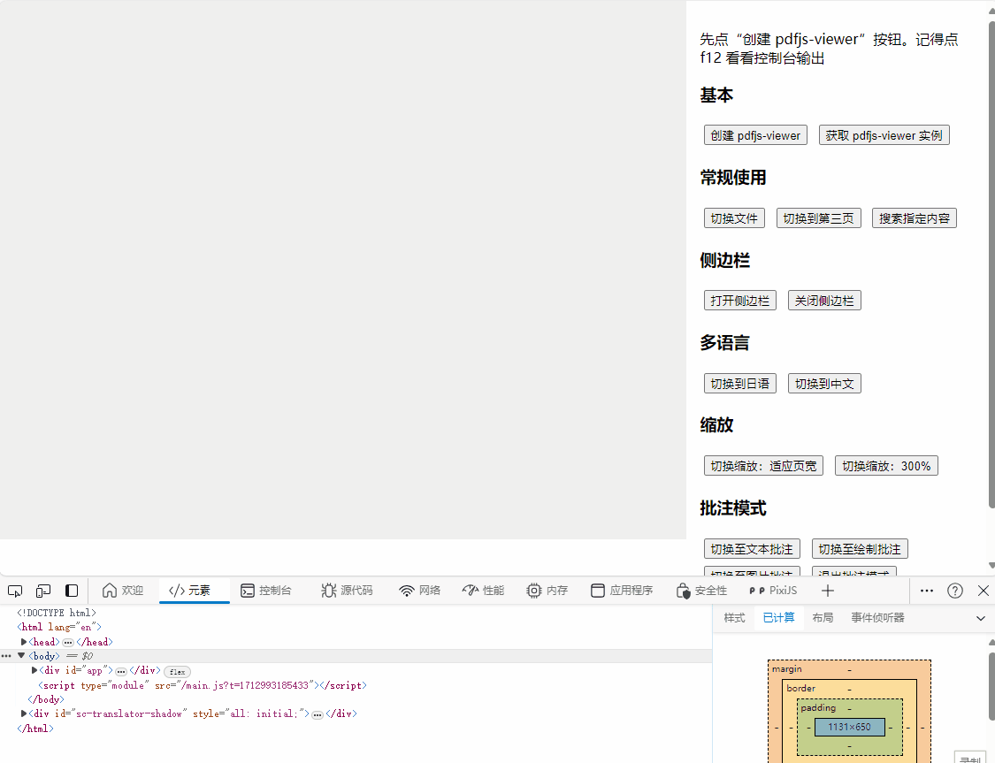Collapse the body node in the DOM tree
Screen dimensions: 995x763
coord(21,656)
